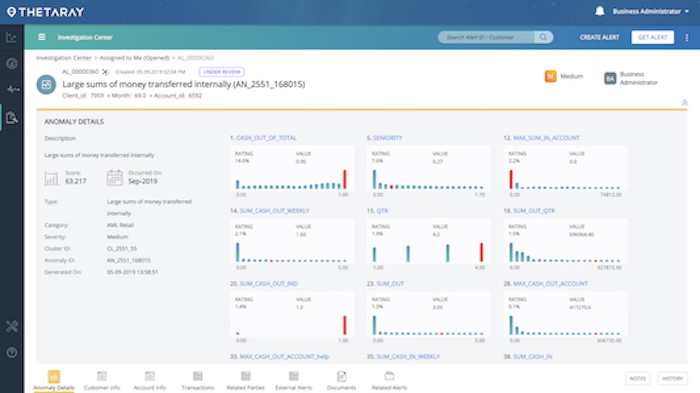
Task: Click the GET ALERT button
Action: 652,37
